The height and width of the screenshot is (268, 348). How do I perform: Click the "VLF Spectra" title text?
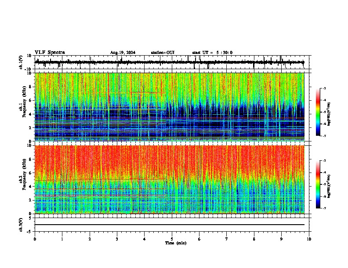pyautogui.click(x=50, y=53)
